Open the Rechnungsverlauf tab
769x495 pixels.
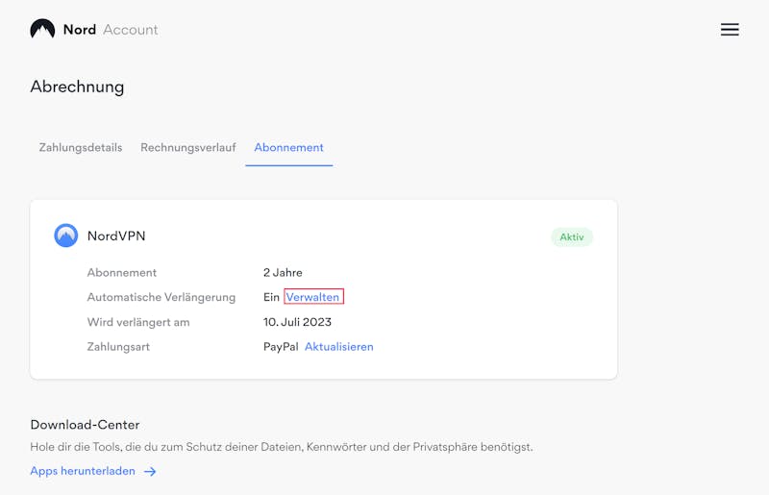point(188,148)
